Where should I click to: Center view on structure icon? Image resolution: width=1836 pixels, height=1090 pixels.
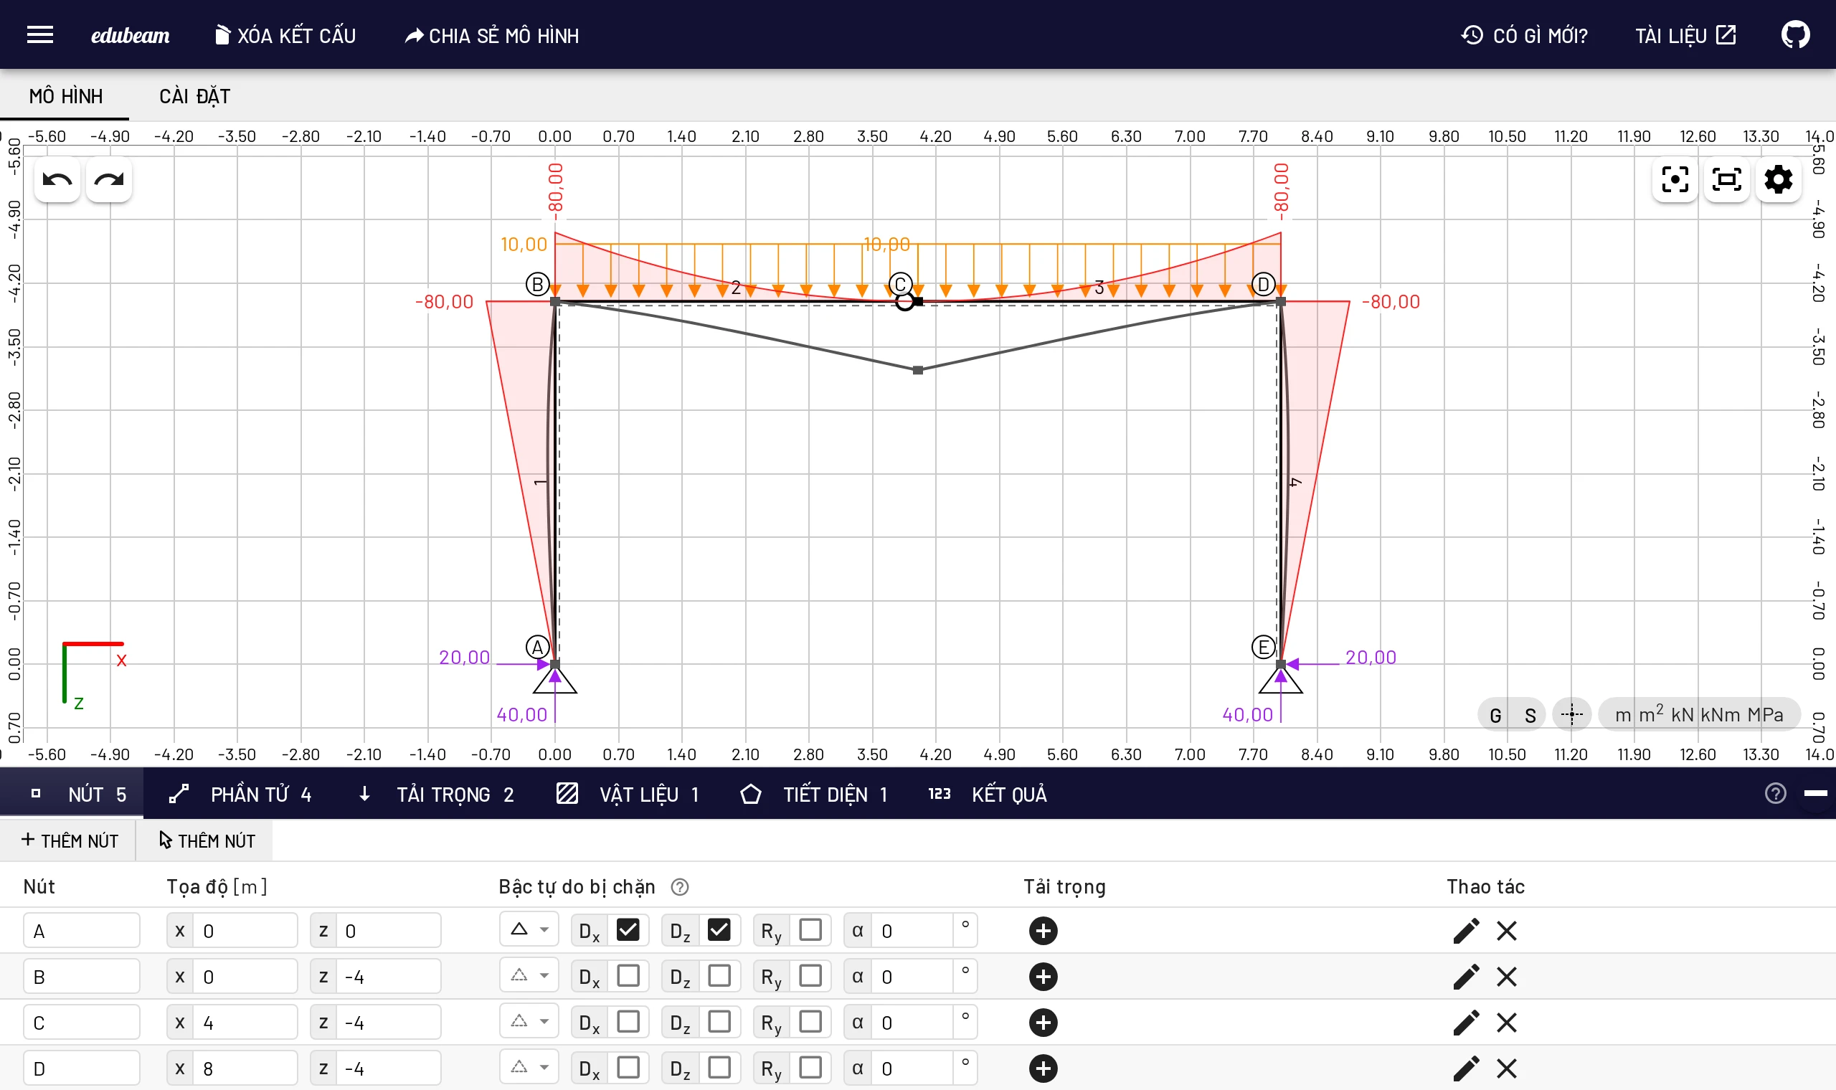1675,179
